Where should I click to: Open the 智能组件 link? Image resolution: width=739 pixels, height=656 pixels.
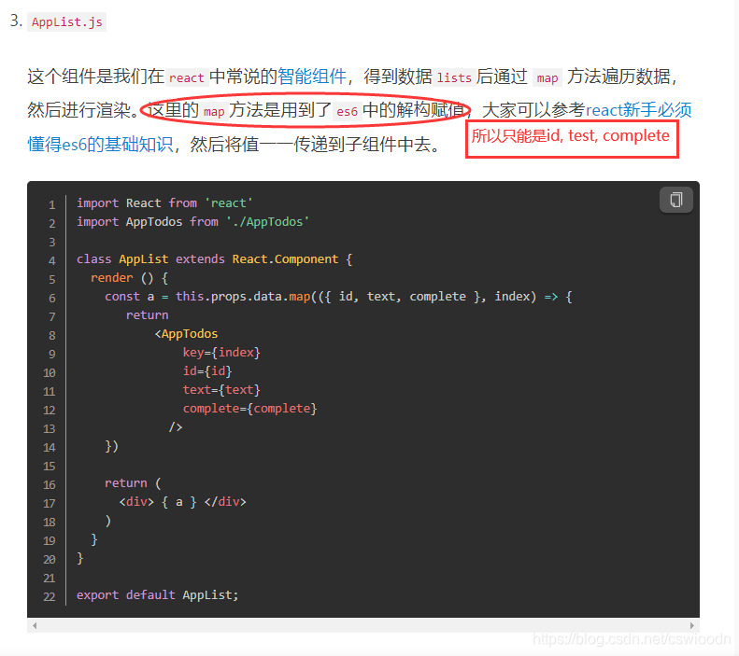tap(312, 77)
